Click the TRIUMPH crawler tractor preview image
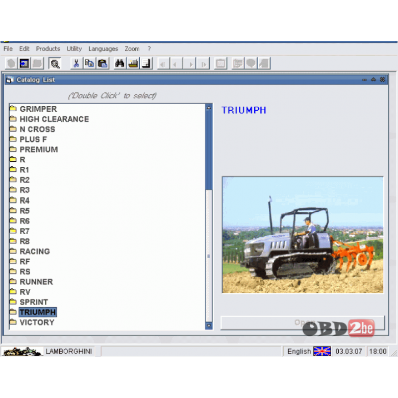Screen dimensions: 398x398 pos(303,235)
